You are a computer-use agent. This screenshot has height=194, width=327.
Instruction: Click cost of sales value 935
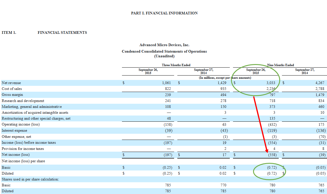coord(223,89)
